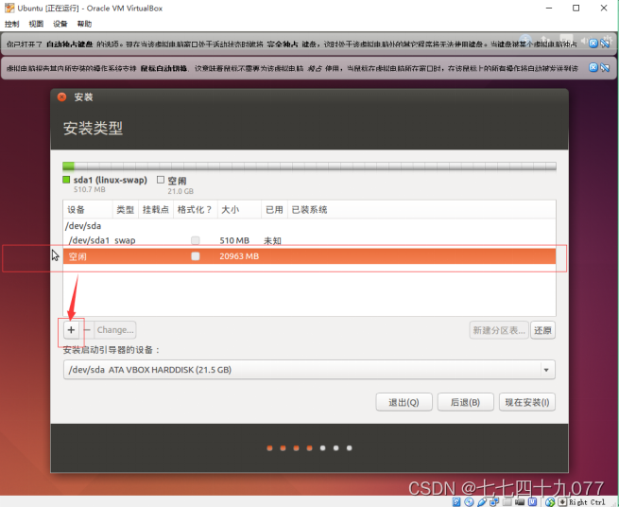619x507 pixels.
Task: Open the 控制 menu
Action: (12, 24)
